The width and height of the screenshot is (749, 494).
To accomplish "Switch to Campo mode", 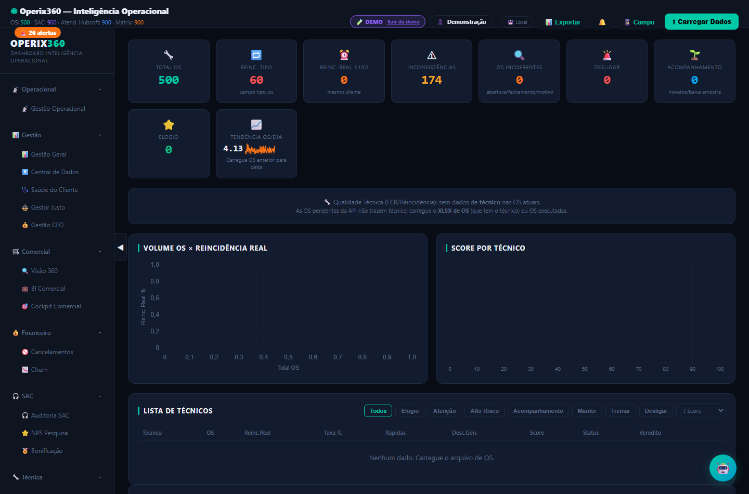I will (639, 22).
